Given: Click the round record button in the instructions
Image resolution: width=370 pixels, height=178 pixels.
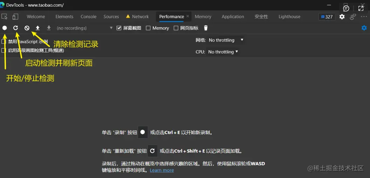Looking at the screenshot, I should click(143, 132).
